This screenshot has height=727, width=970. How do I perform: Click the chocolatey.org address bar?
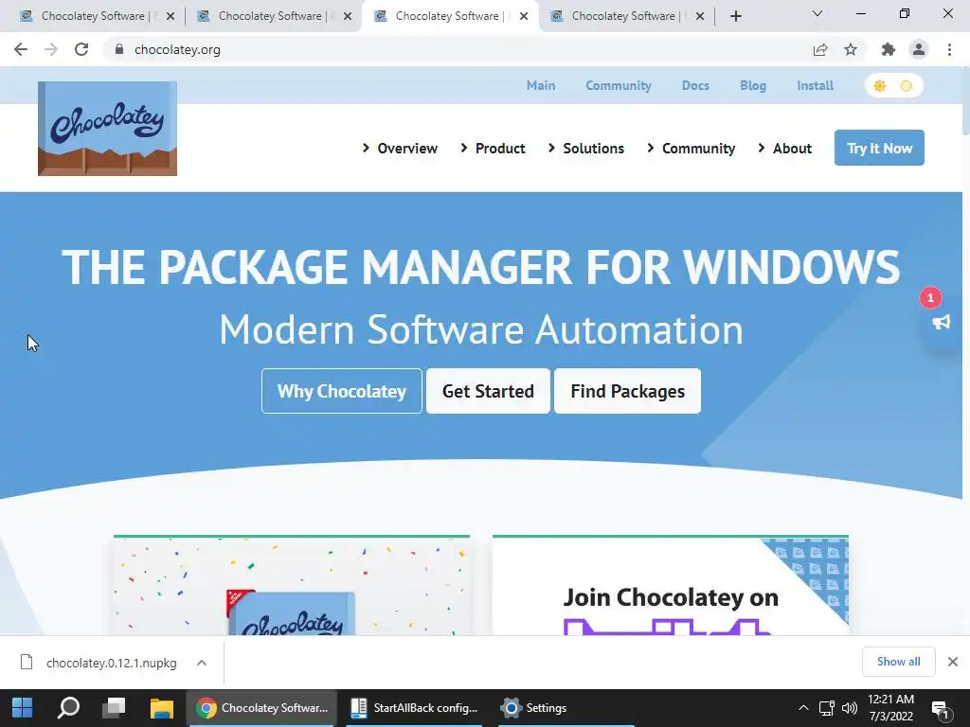point(458,49)
